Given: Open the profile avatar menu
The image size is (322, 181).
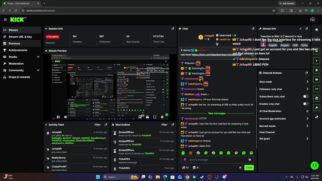Looking at the screenshot, I should click(312, 20).
